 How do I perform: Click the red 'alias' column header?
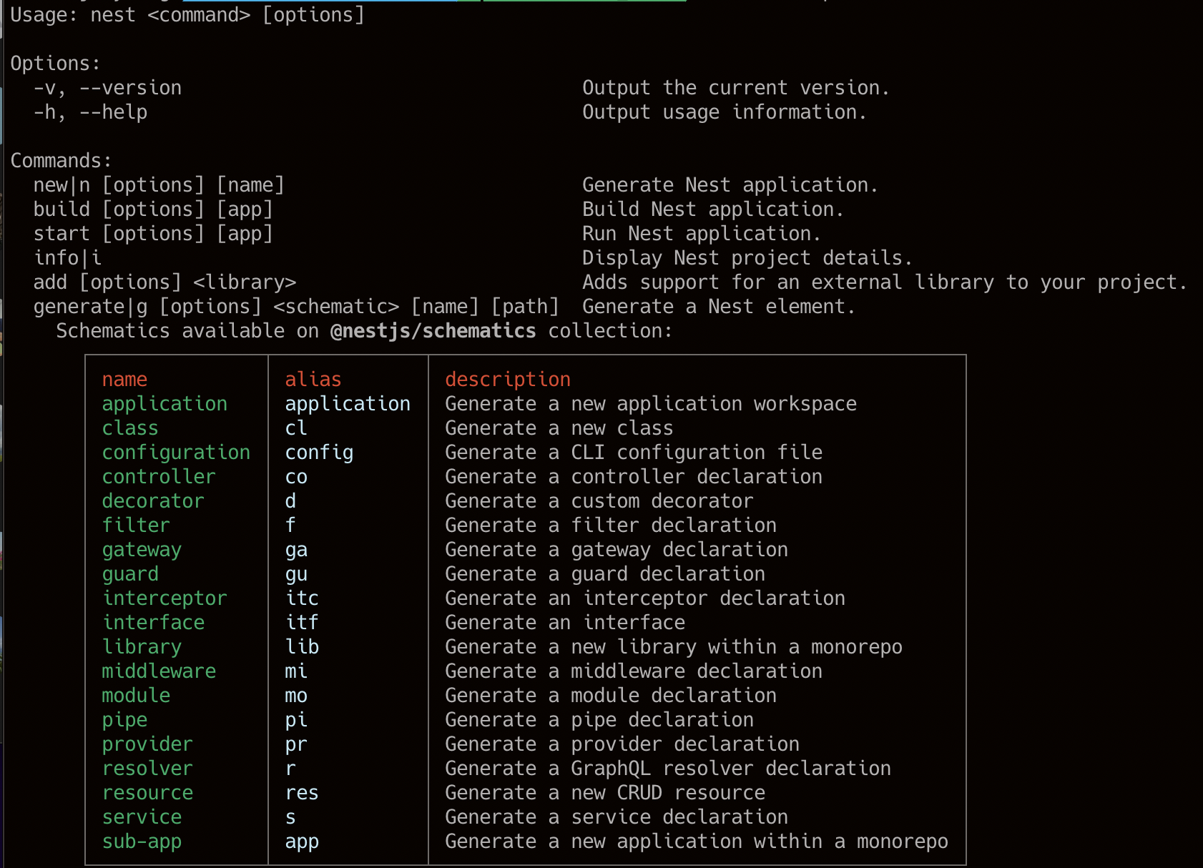coord(313,380)
